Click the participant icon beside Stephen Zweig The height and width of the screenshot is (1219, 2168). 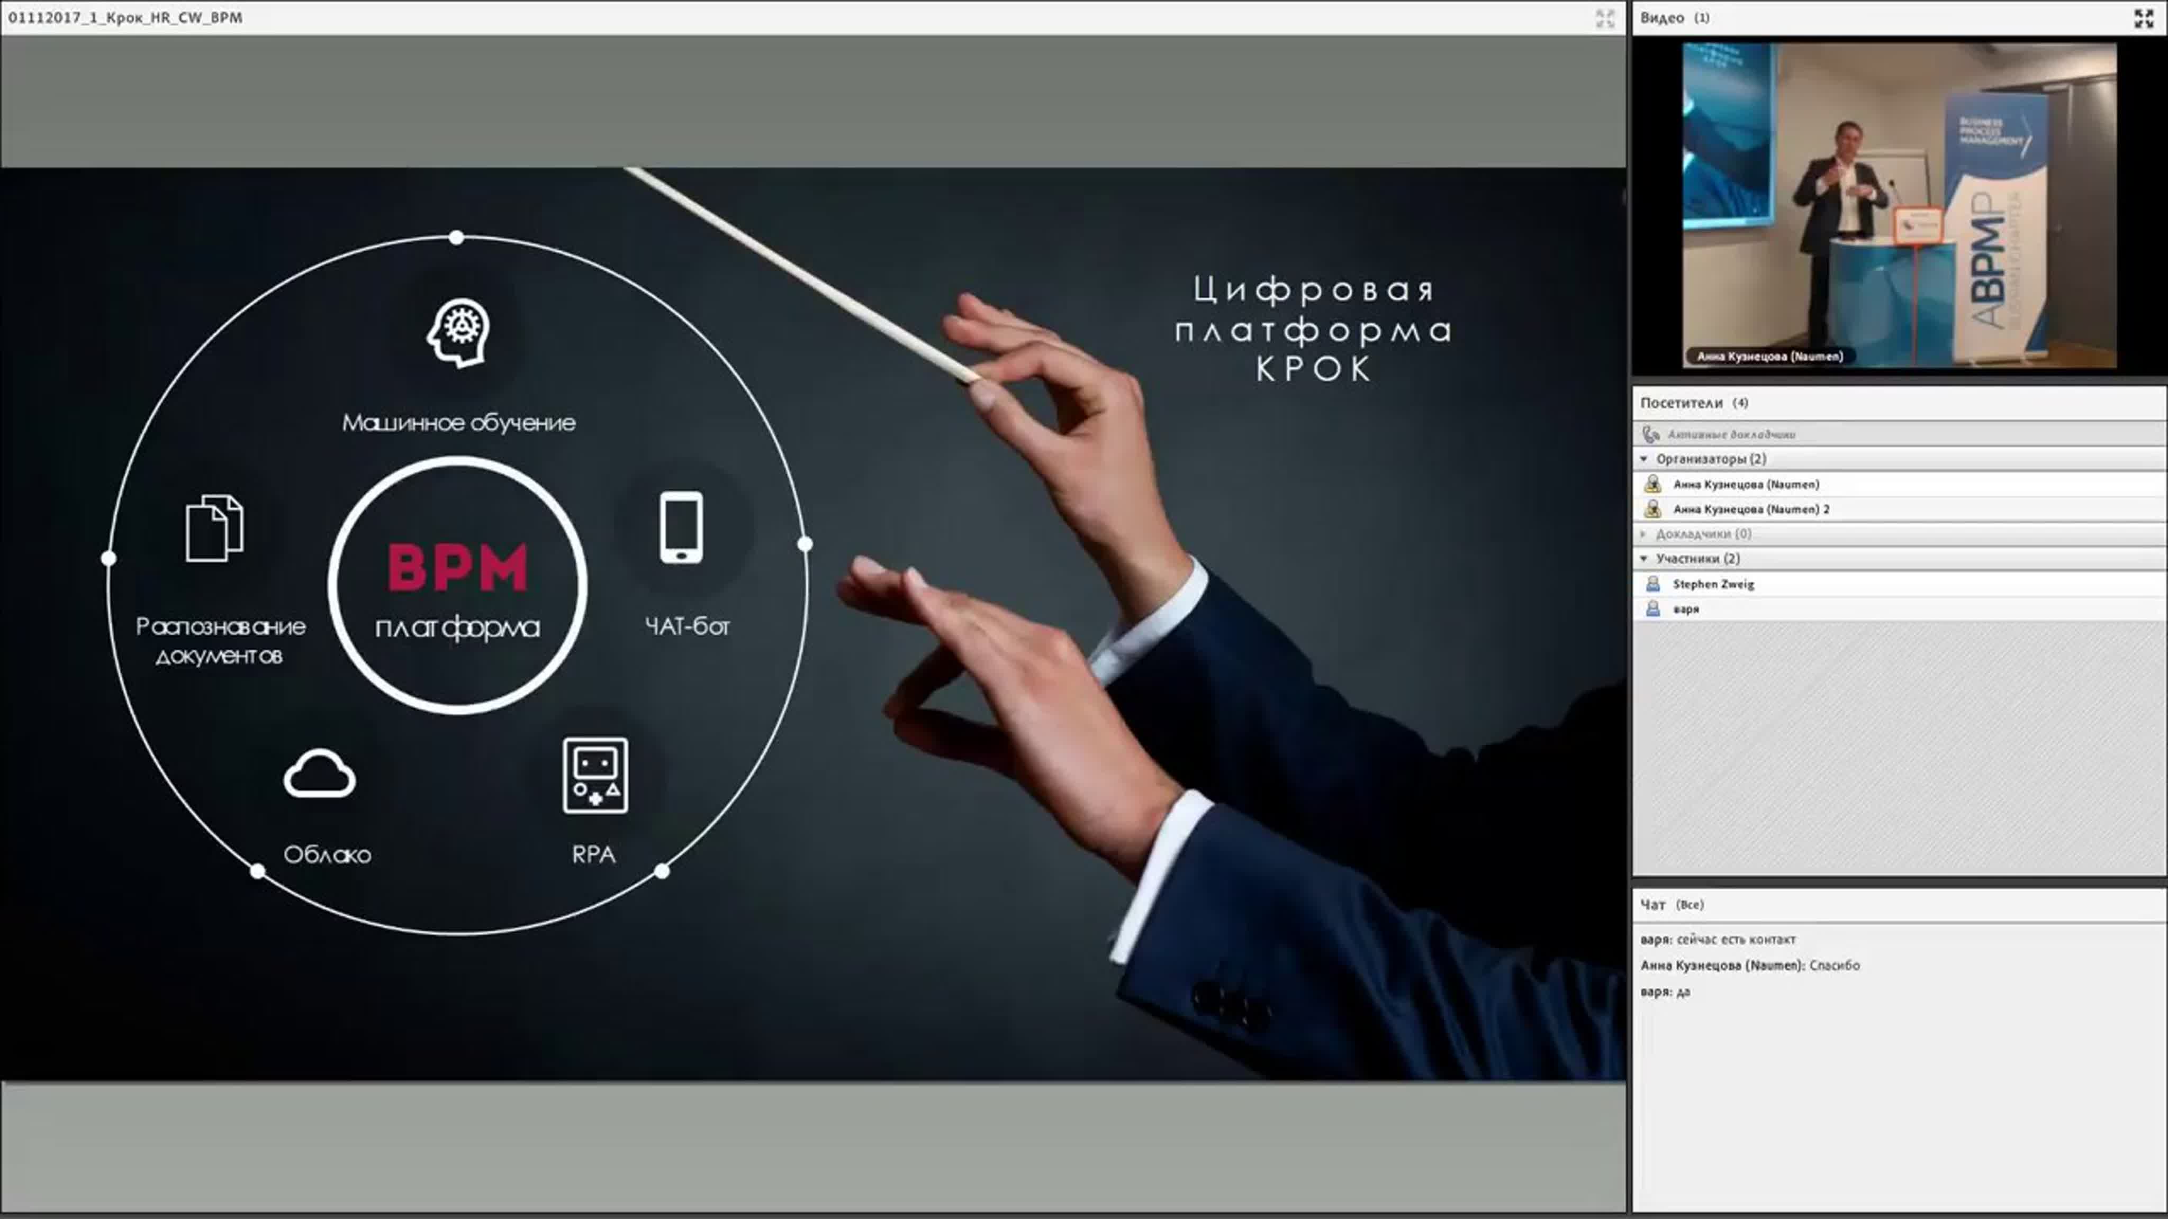coord(1653,584)
